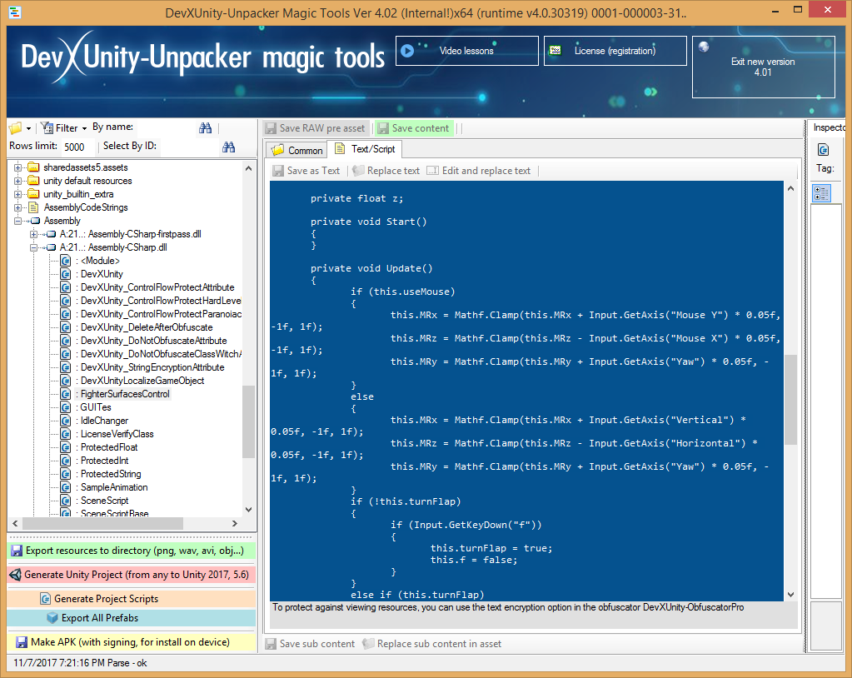This screenshot has width=852, height=678.
Task: Click Save as Text
Action: pos(306,171)
